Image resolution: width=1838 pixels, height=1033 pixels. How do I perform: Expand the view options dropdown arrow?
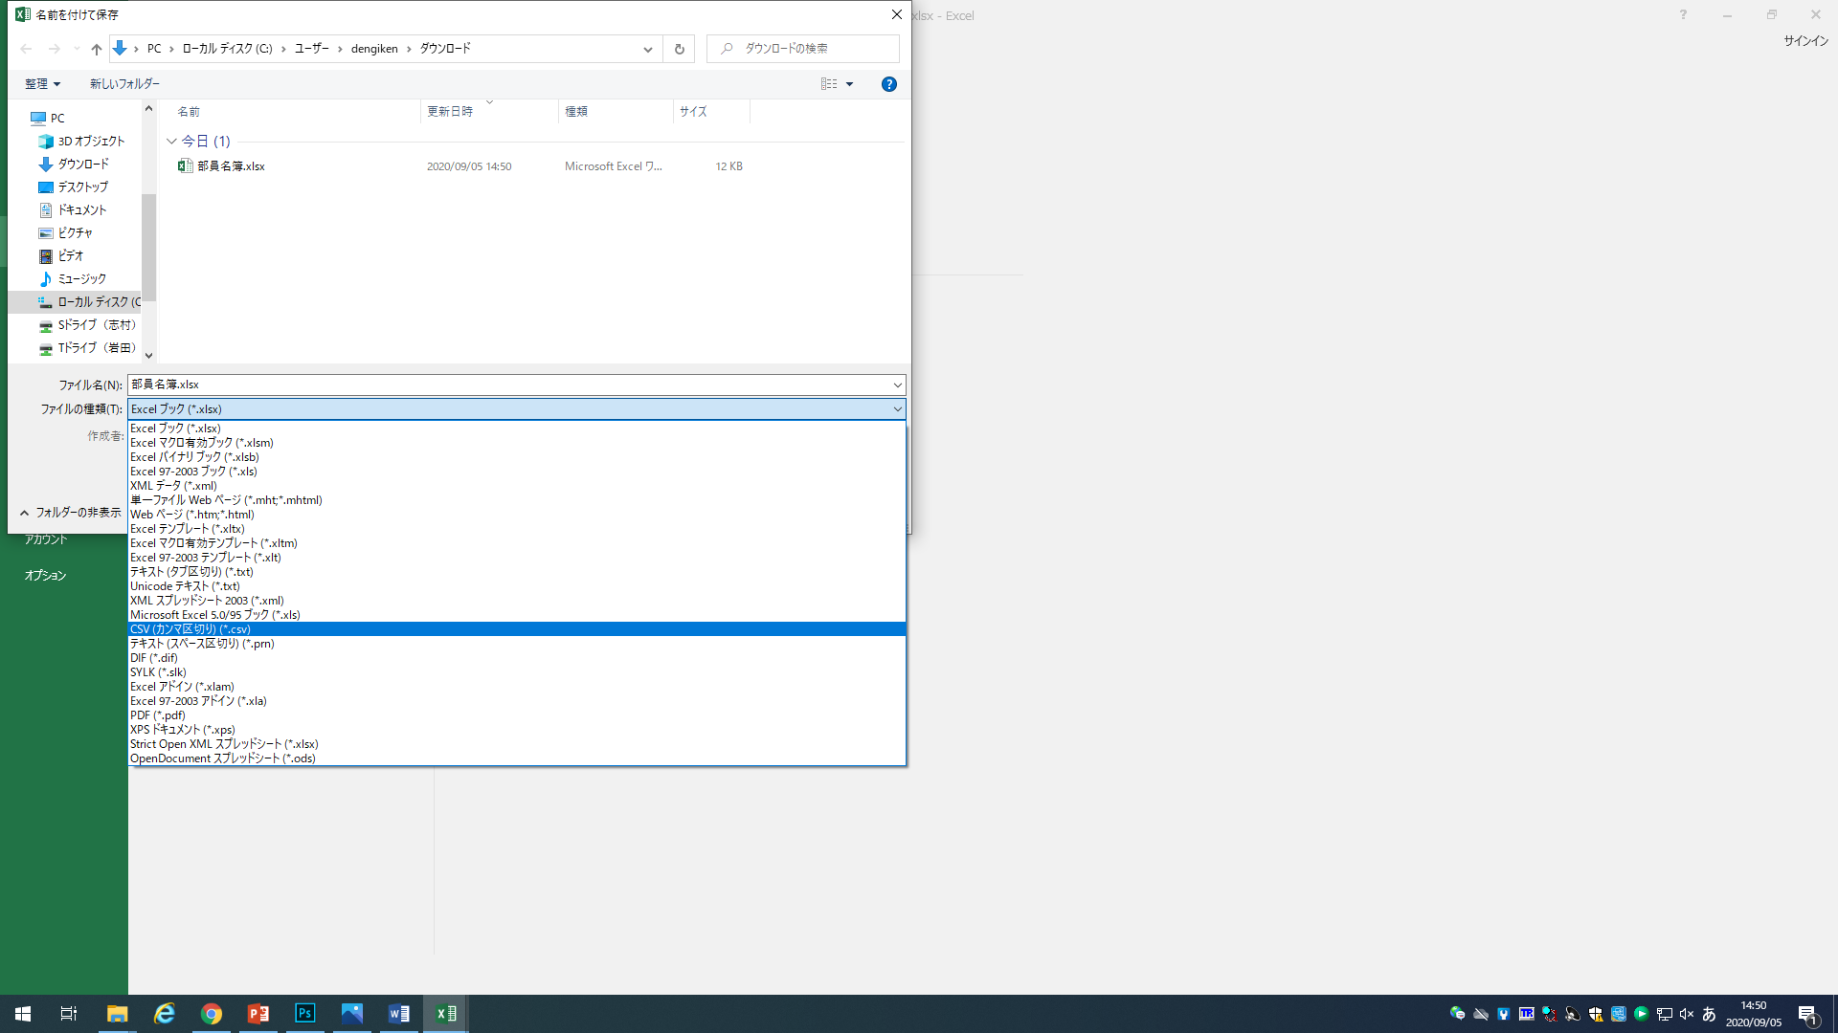pos(849,84)
